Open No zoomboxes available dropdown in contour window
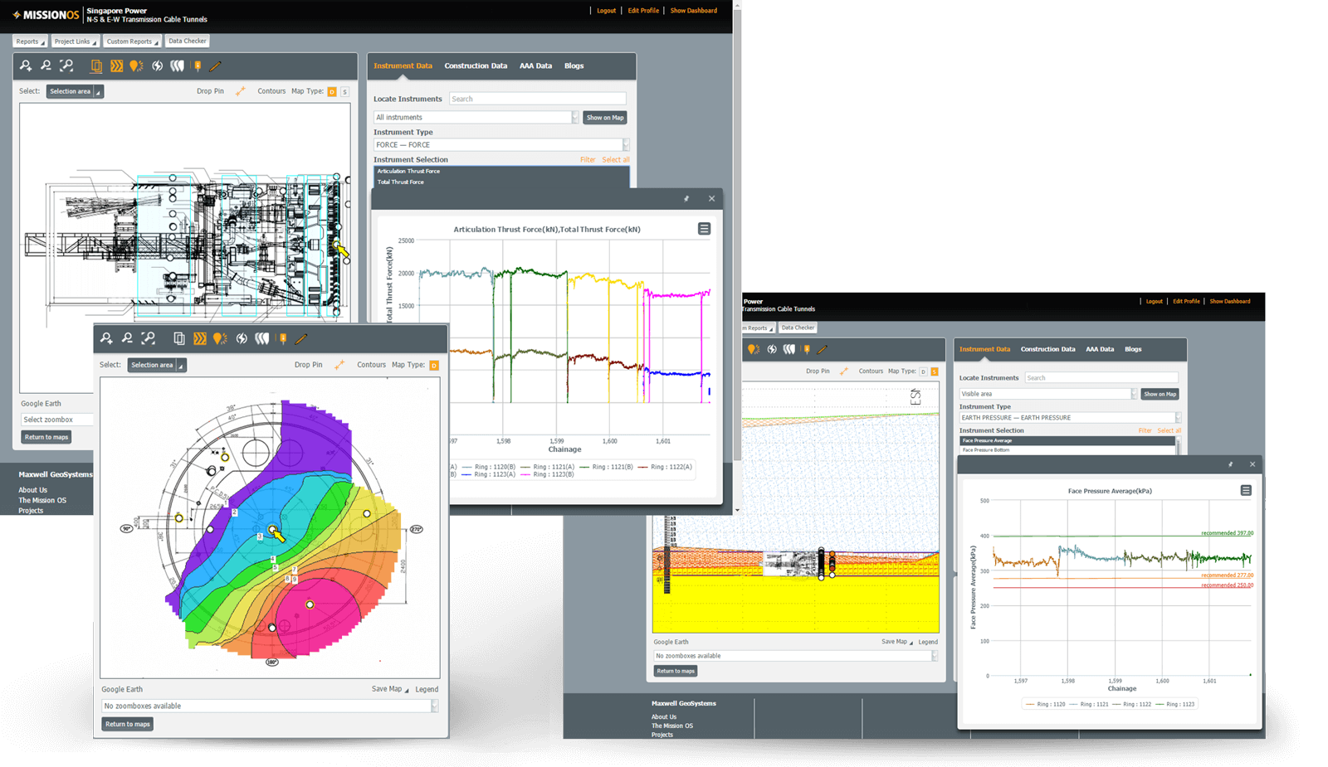Image resolution: width=1328 pixels, height=767 pixels. click(x=270, y=706)
